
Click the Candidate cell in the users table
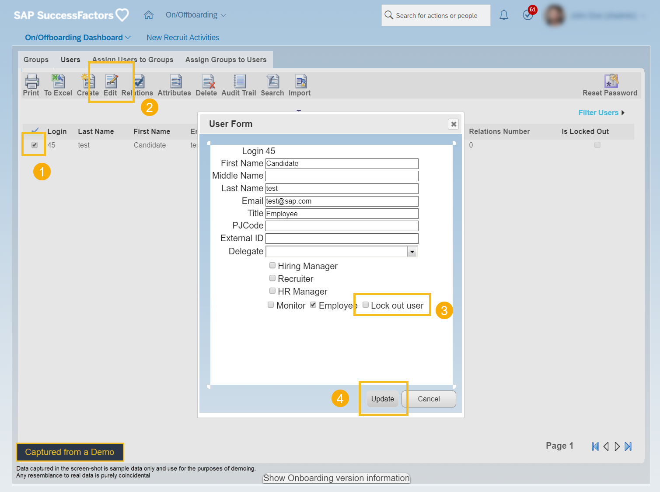click(x=150, y=145)
